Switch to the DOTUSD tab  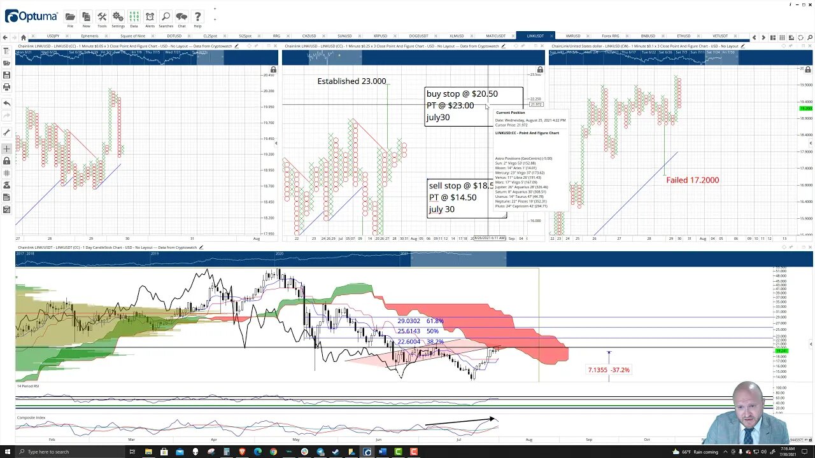tap(174, 36)
